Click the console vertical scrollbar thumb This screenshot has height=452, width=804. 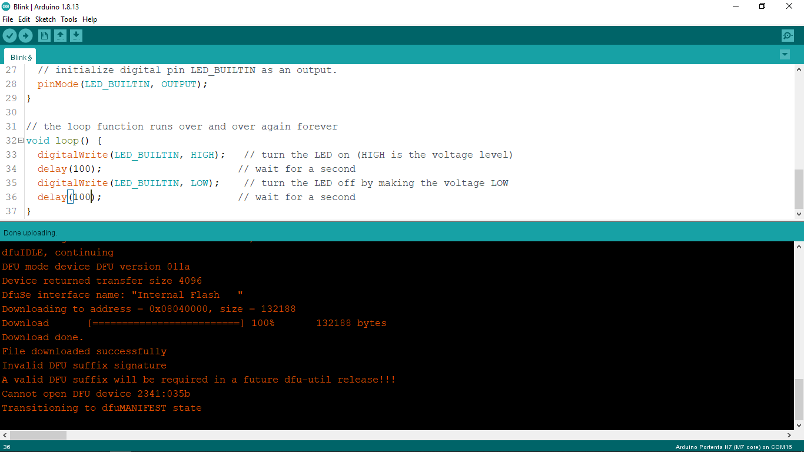coord(799,399)
